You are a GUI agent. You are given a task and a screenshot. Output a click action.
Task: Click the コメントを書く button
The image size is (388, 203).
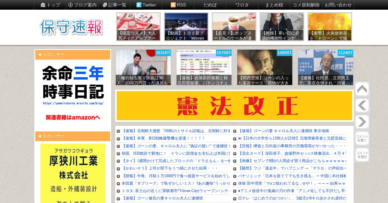362,138
